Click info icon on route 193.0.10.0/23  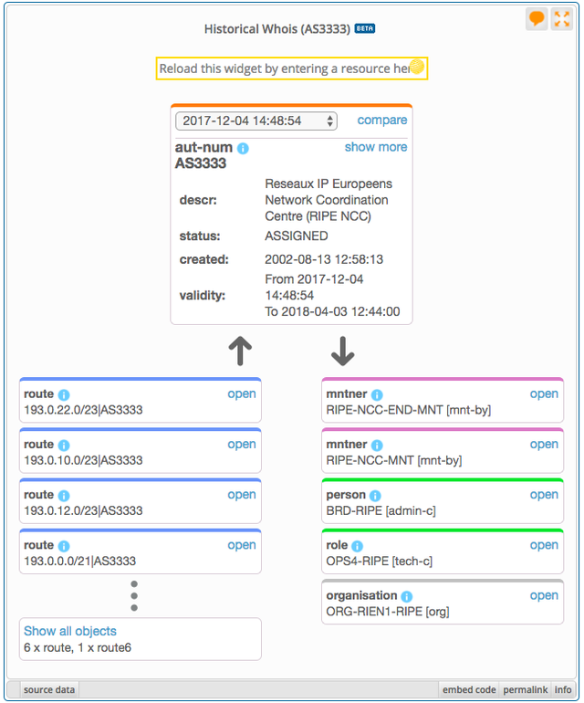tap(64, 446)
